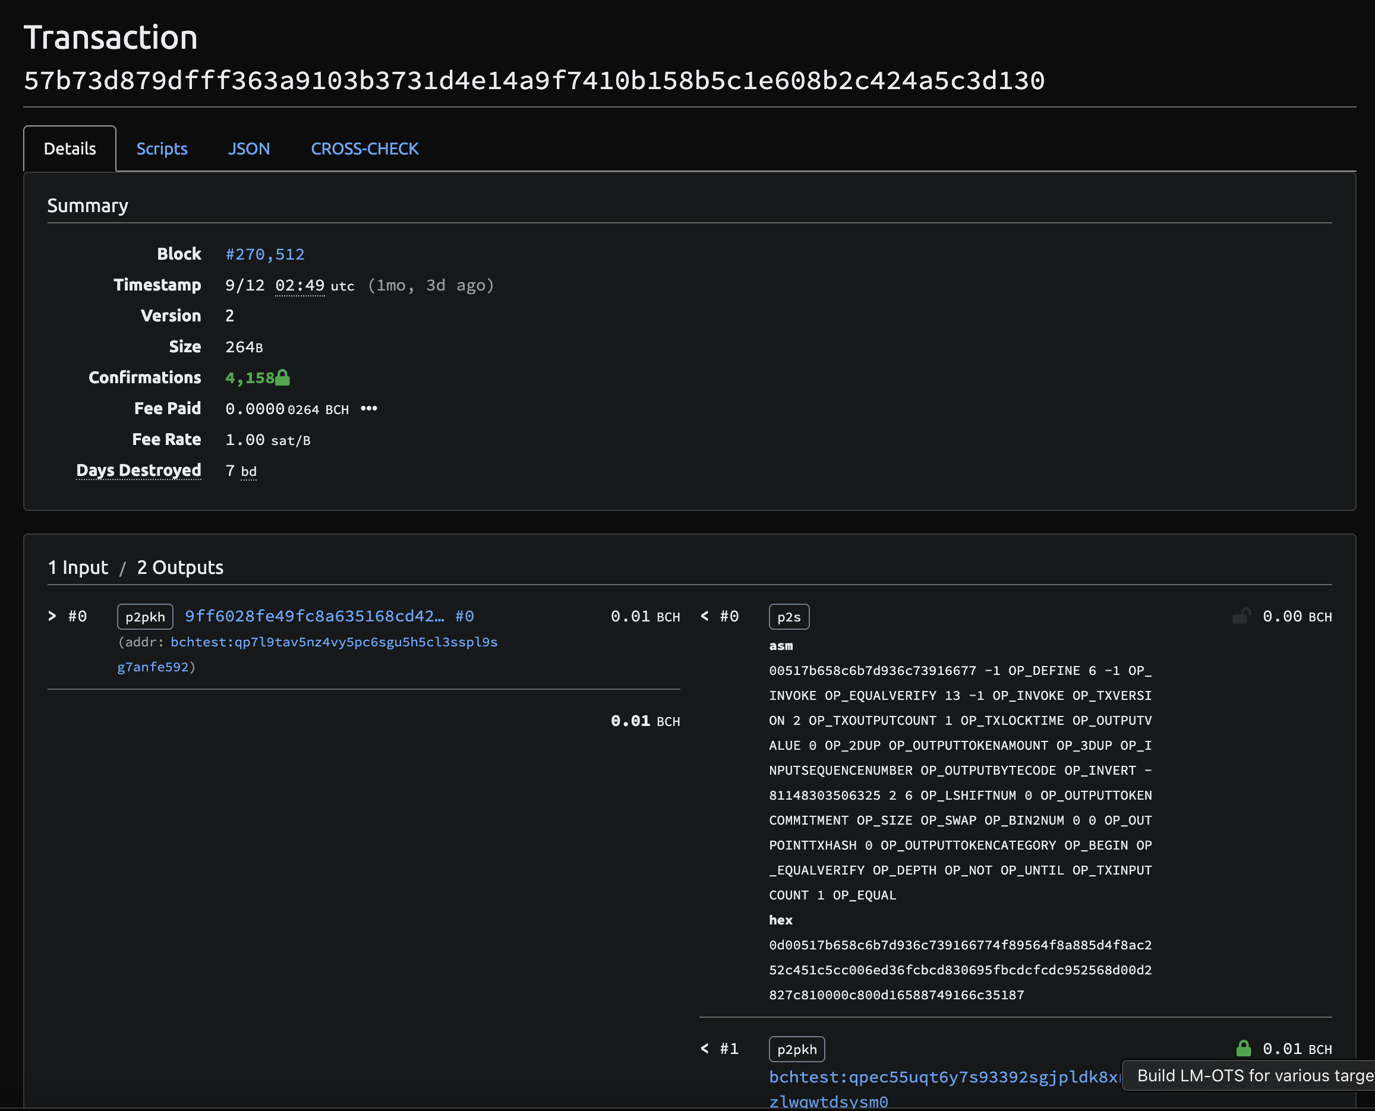
Task: Click the p2pkh badge on output #1
Action: (x=796, y=1050)
